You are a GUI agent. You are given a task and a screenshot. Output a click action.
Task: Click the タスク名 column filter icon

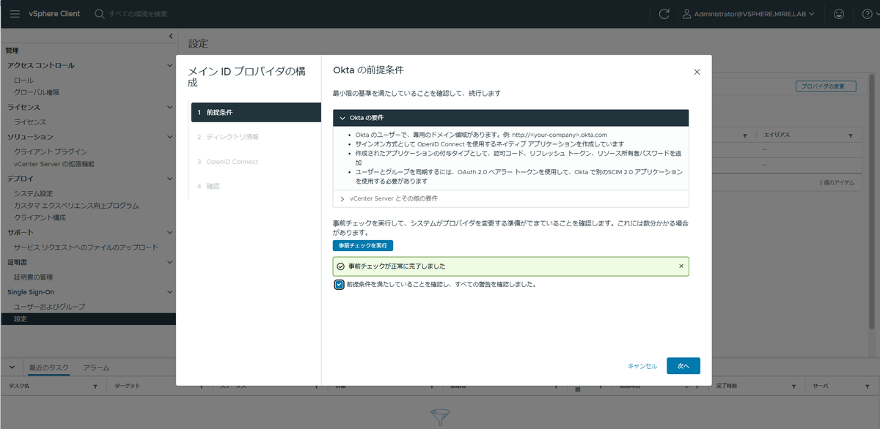(95, 385)
